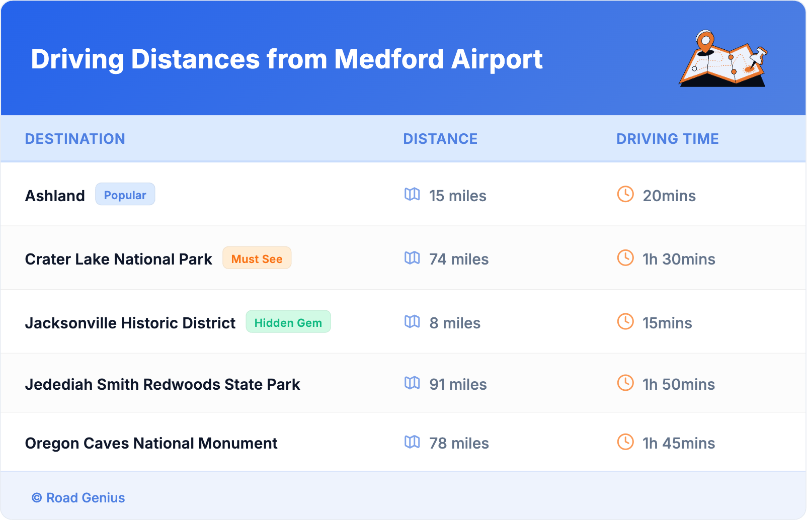Click the map illustration in header
The image size is (807, 520).
tap(723, 59)
